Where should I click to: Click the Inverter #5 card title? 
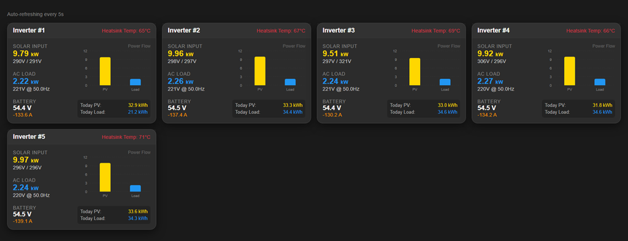[29, 136]
